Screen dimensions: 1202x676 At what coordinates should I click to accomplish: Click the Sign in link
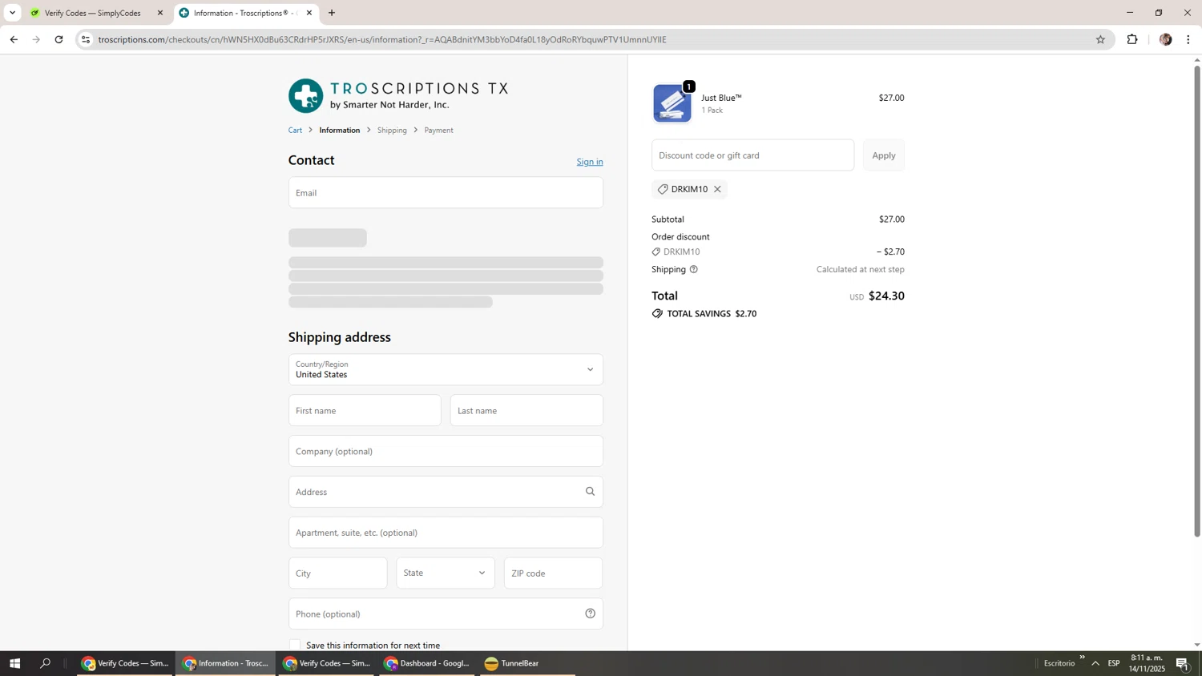[x=590, y=162]
